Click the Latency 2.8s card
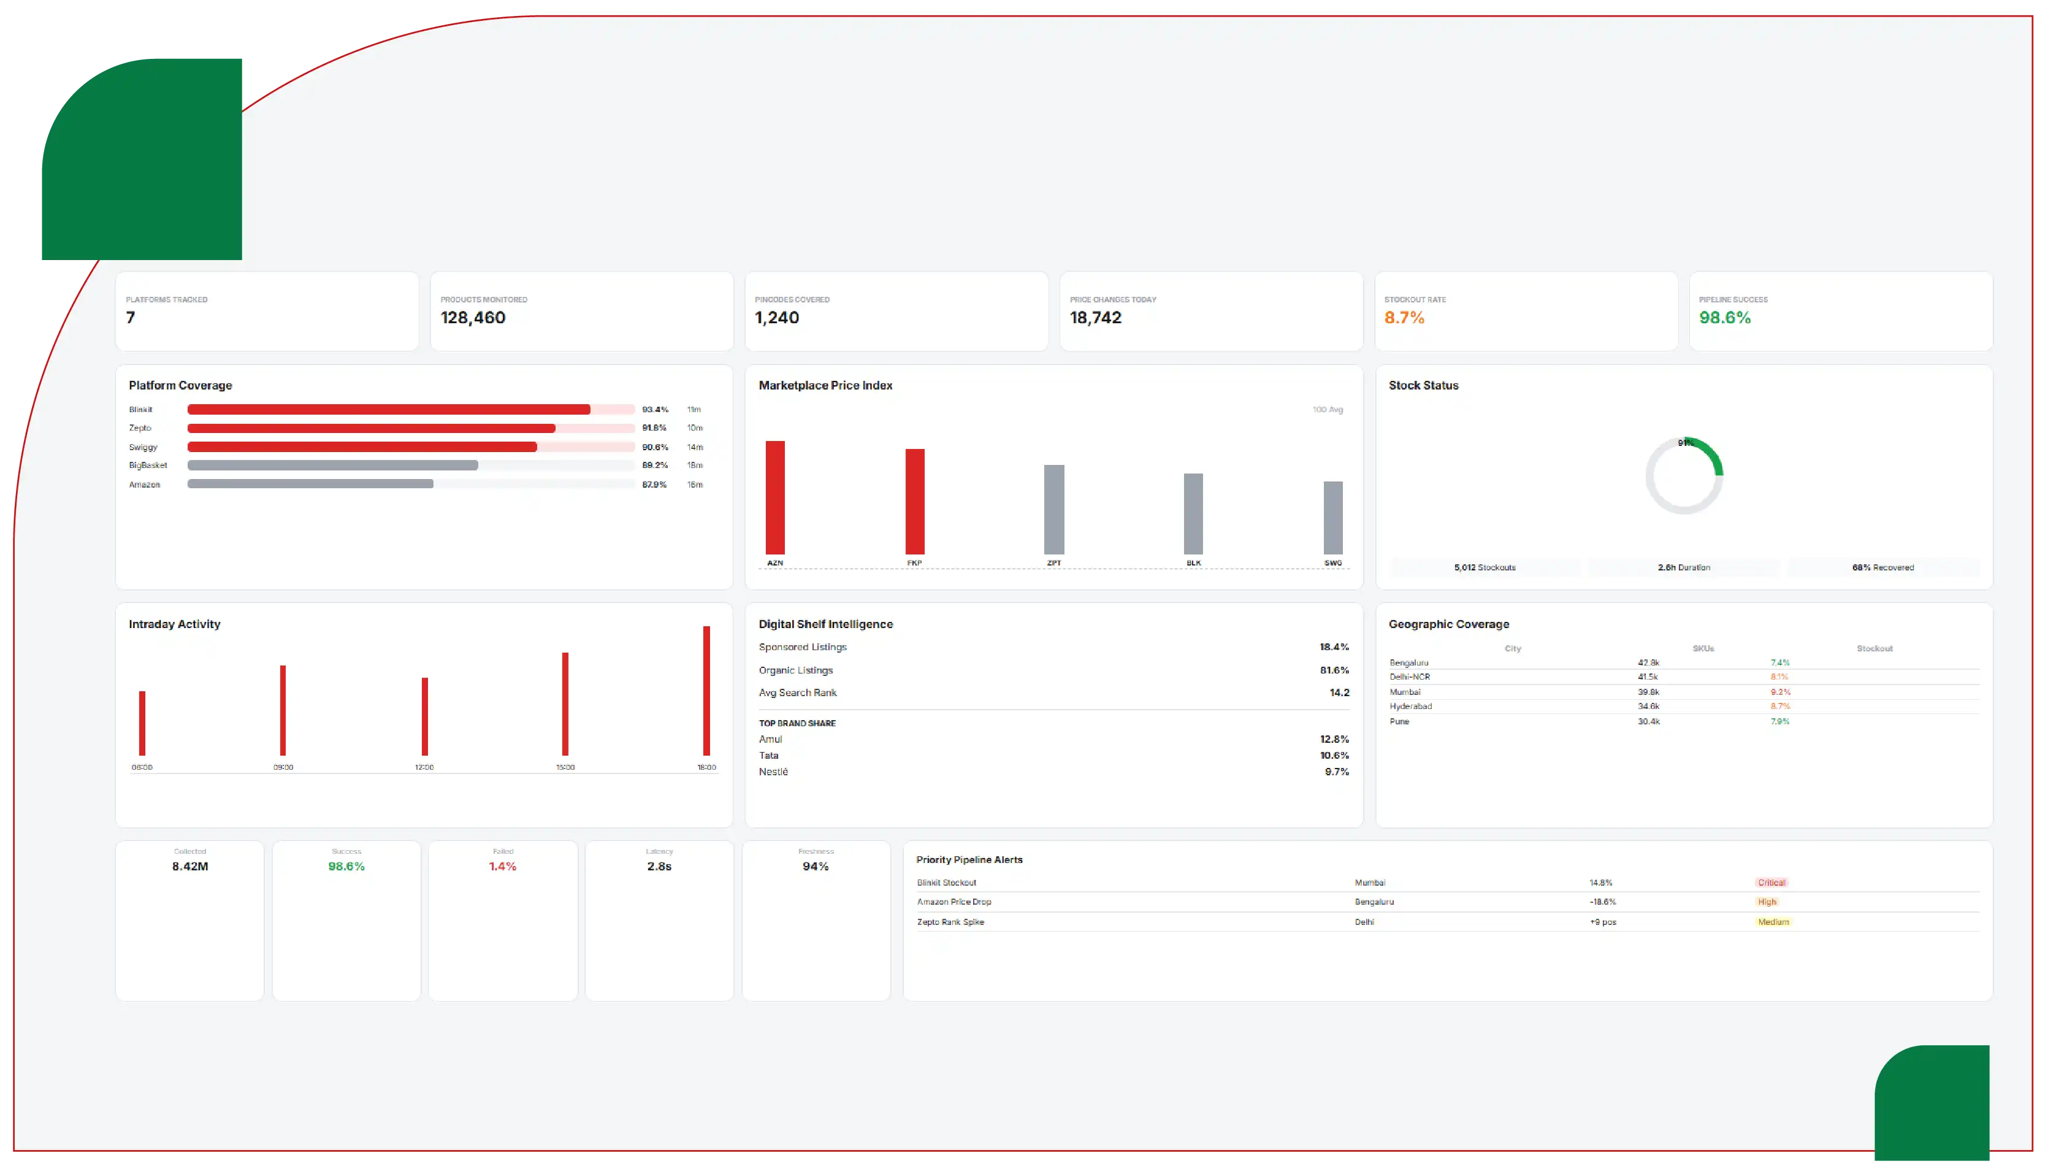The height and width of the screenshot is (1166, 2048). click(659, 920)
